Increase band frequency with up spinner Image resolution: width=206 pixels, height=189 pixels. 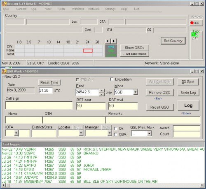pos(102,91)
